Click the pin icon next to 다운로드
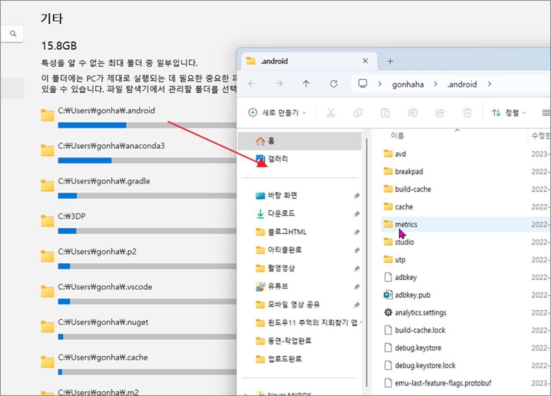 click(x=357, y=214)
